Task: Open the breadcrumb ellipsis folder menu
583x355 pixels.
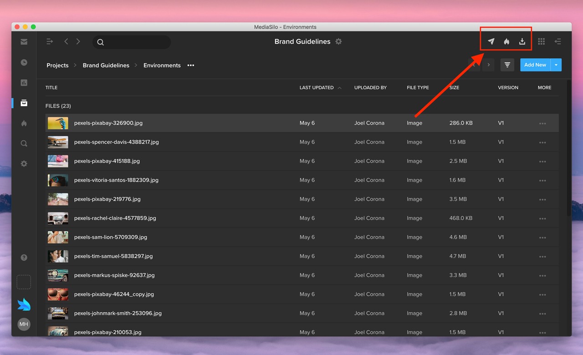Action: tap(191, 66)
